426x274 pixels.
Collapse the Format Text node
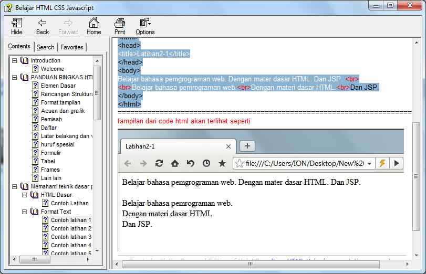click(x=25, y=212)
